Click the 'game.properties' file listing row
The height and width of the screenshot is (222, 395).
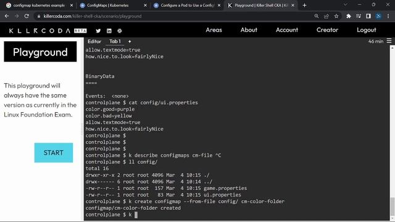[x=166, y=188]
